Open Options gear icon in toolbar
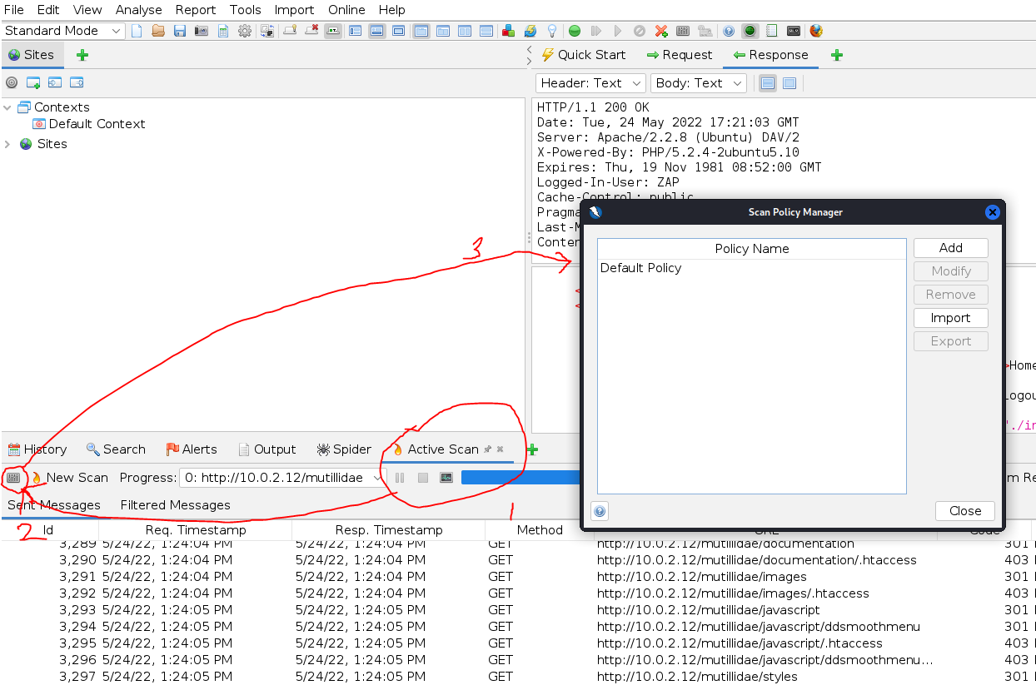1036x685 pixels. click(x=245, y=31)
